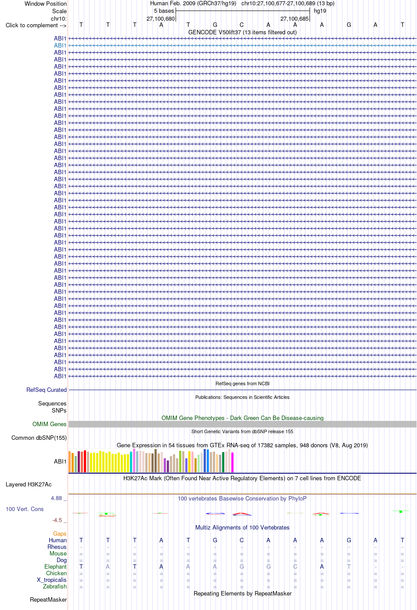Screen dimensions: 417x610
Task: Click the 'Chicken' species label
Action: point(57,573)
